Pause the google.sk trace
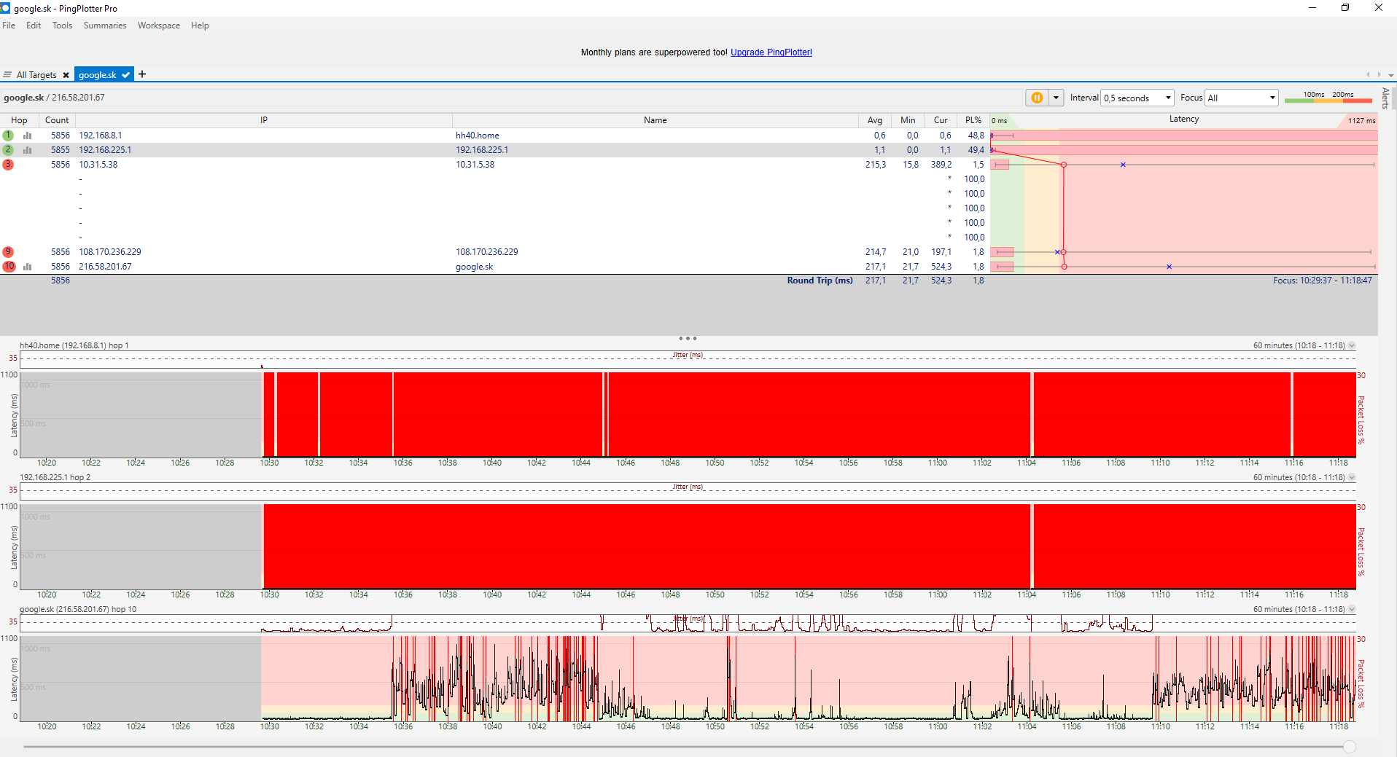This screenshot has width=1397, height=757. tap(1036, 98)
